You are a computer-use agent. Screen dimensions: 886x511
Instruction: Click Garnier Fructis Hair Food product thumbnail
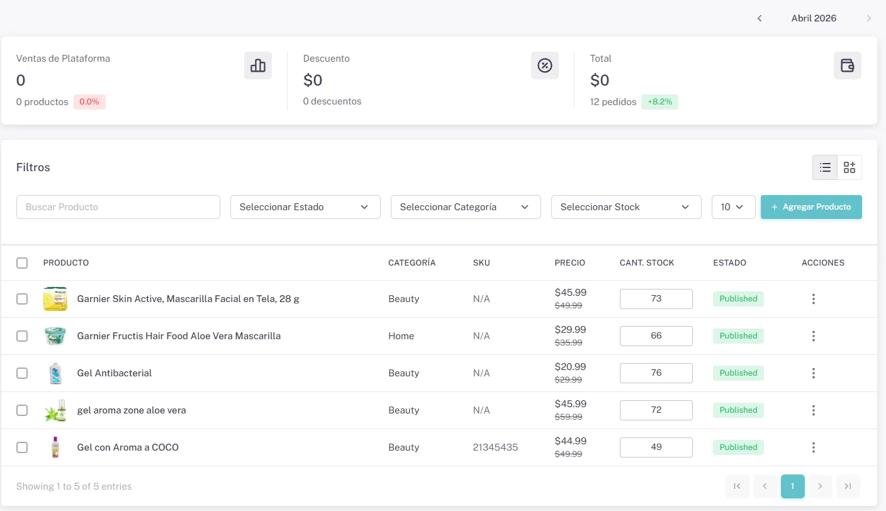tap(55, 336)
